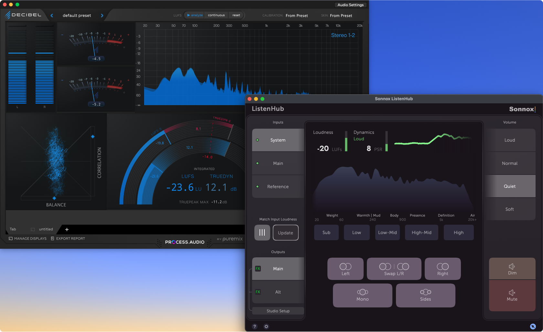
Task: Select Alt output in ListenHub
Action: (x=278, y=292)
